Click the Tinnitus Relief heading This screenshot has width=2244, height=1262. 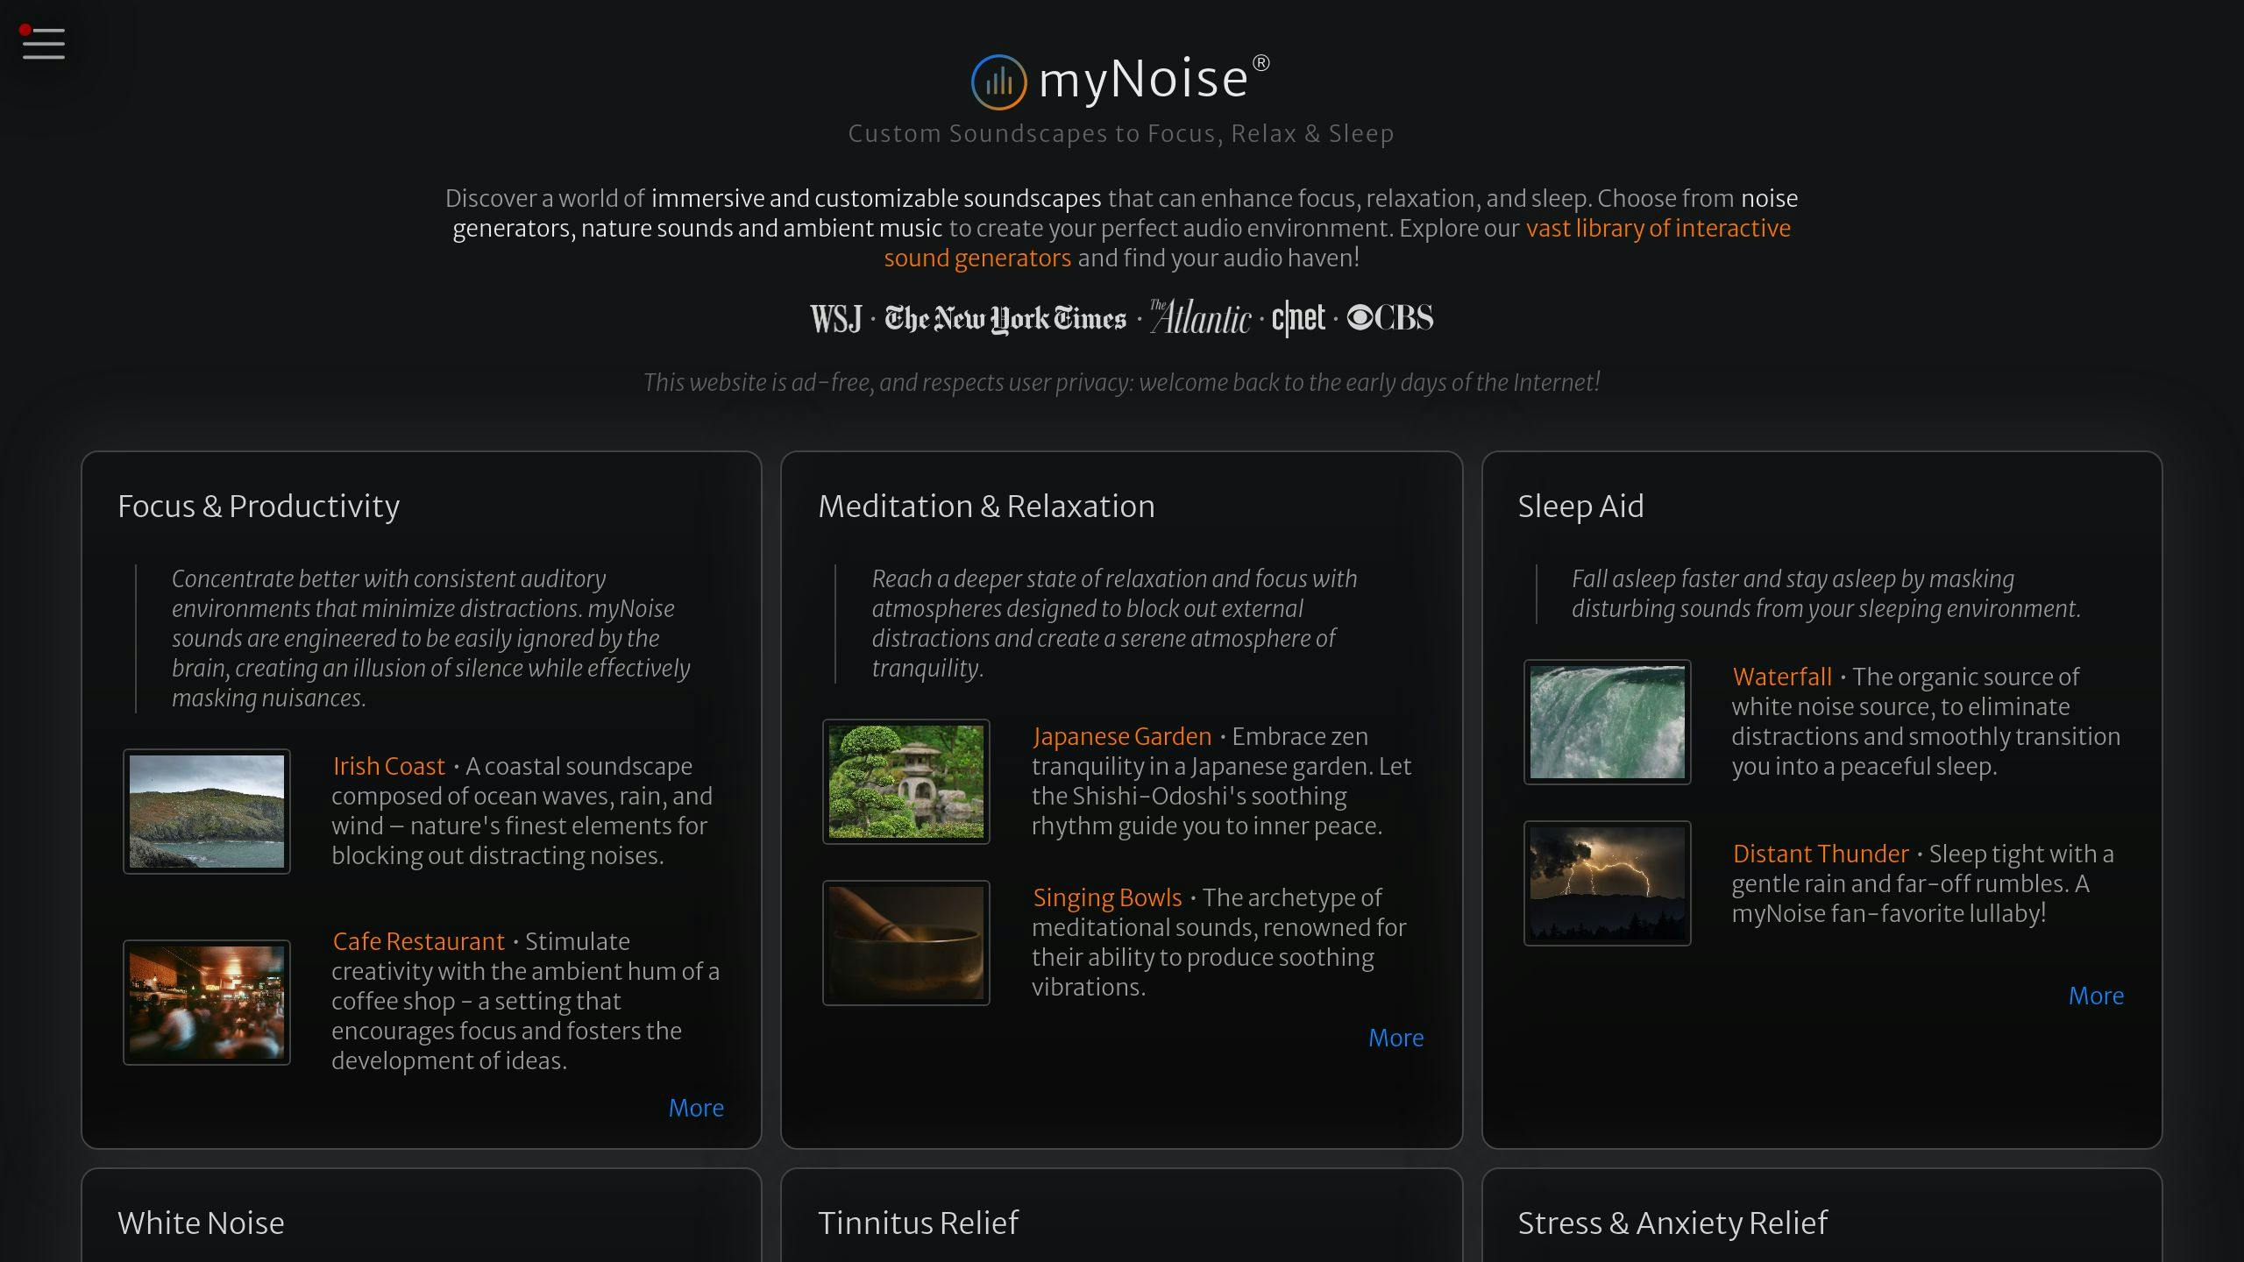coord(918,1223)
